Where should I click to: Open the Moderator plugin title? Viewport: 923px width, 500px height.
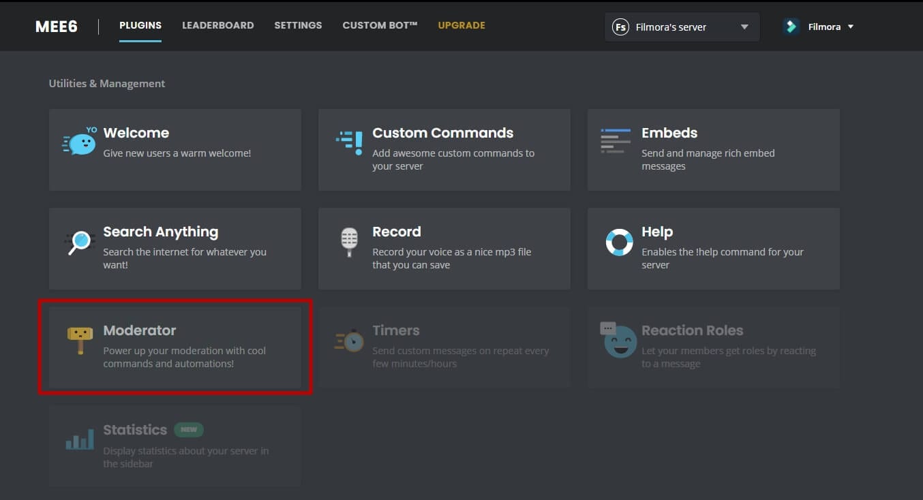140,330
